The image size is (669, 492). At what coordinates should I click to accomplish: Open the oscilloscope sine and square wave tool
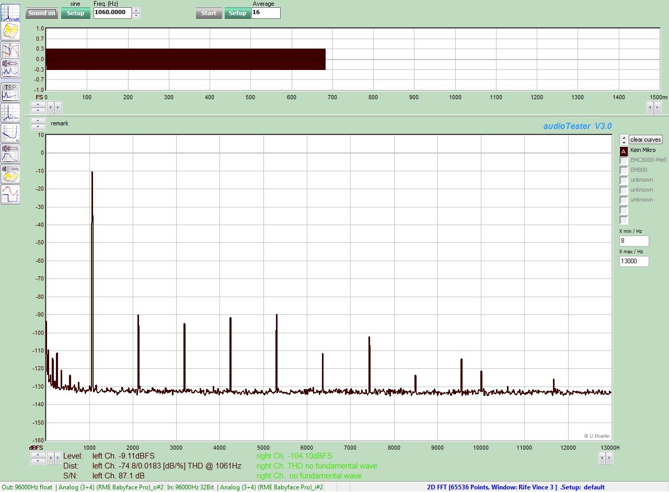click(10, 194)
